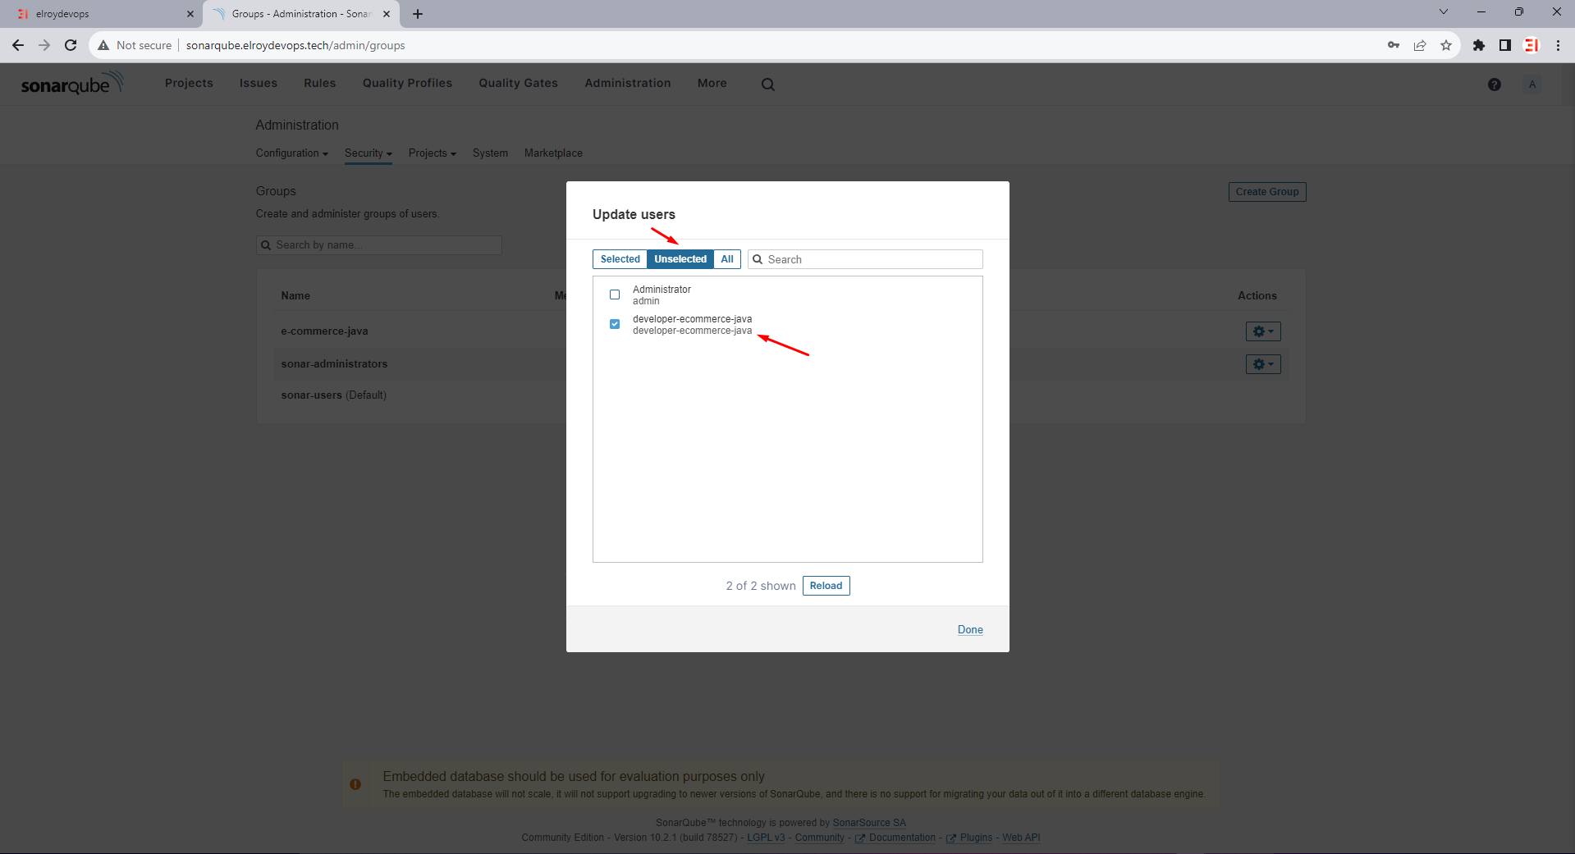The height and width of the screenshot is (854, 1575).
Task: Click the Search by name groups field
Action: point(379,245)
